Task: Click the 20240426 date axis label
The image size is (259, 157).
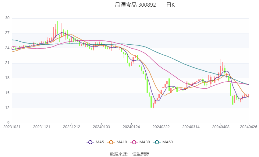Action: 249,127
